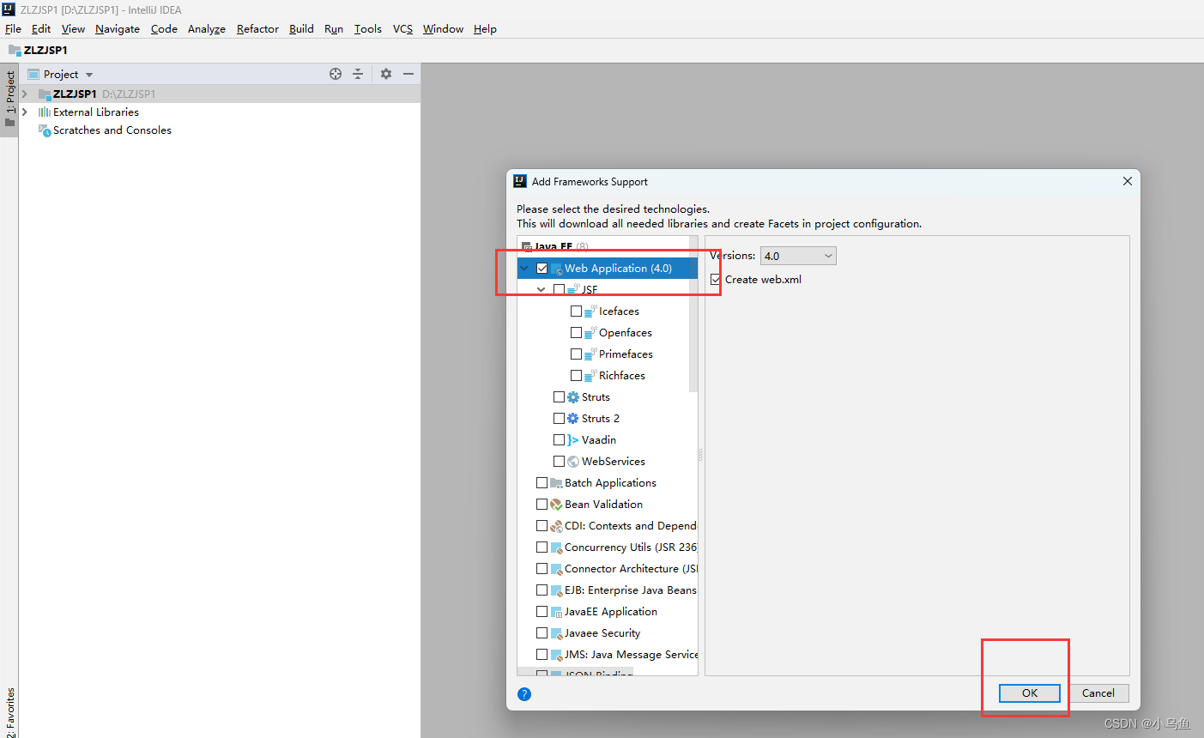Click the Batch Applications icon
This screenshot has width=1204, height=738.
click(x=556, y=483)
